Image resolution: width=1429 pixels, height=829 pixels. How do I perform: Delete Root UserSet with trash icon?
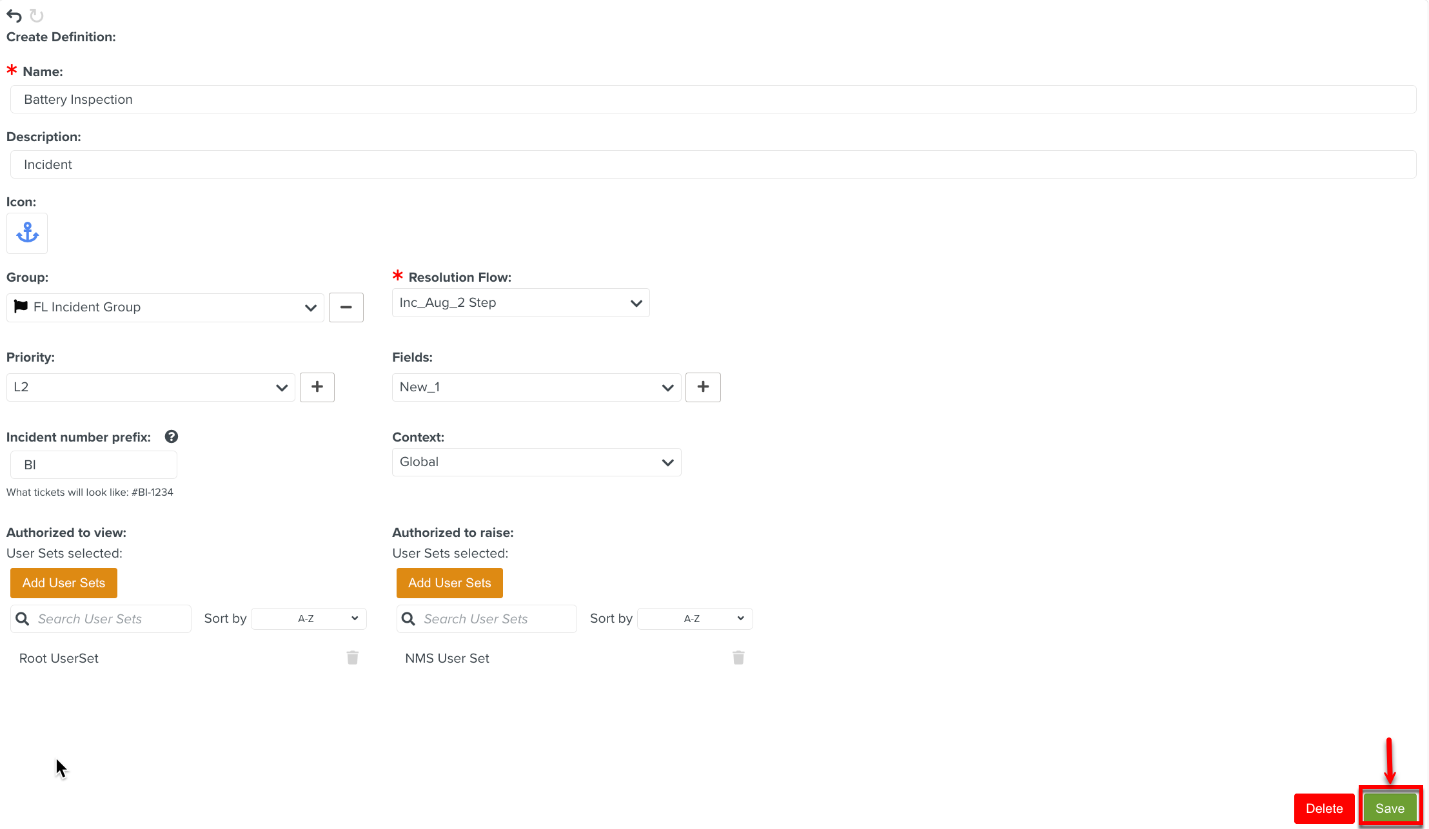coord(352,658)
